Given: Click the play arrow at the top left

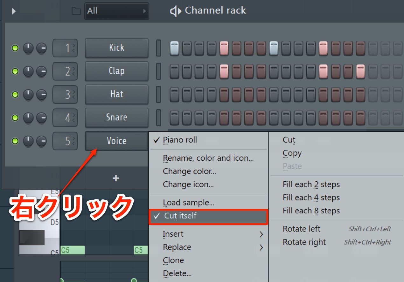Looking at the screenshot, I should 14,11.
